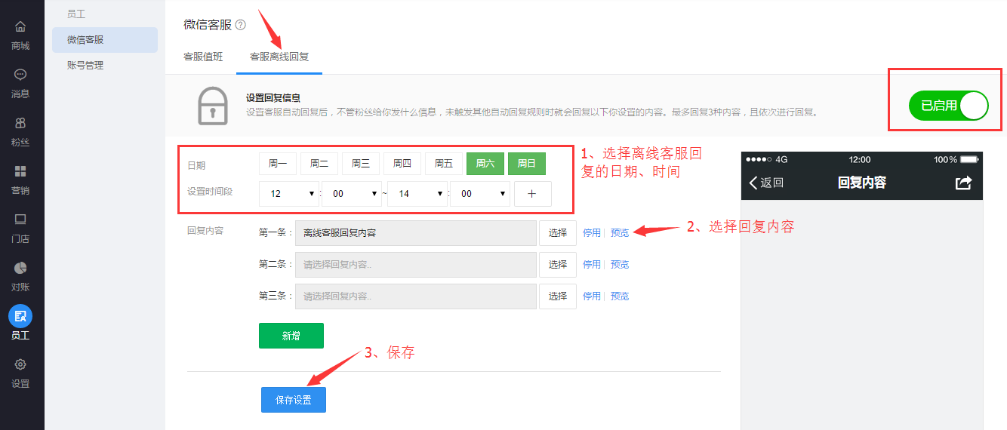
Task: Open the 营销 marketing grid icon
Action: pos(20,171)
